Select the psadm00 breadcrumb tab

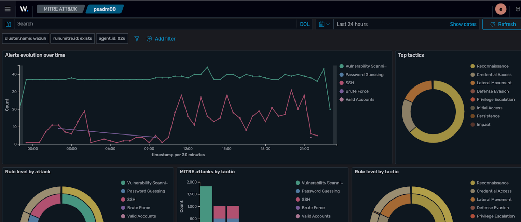pyautogui.click(x=105, y=9)
